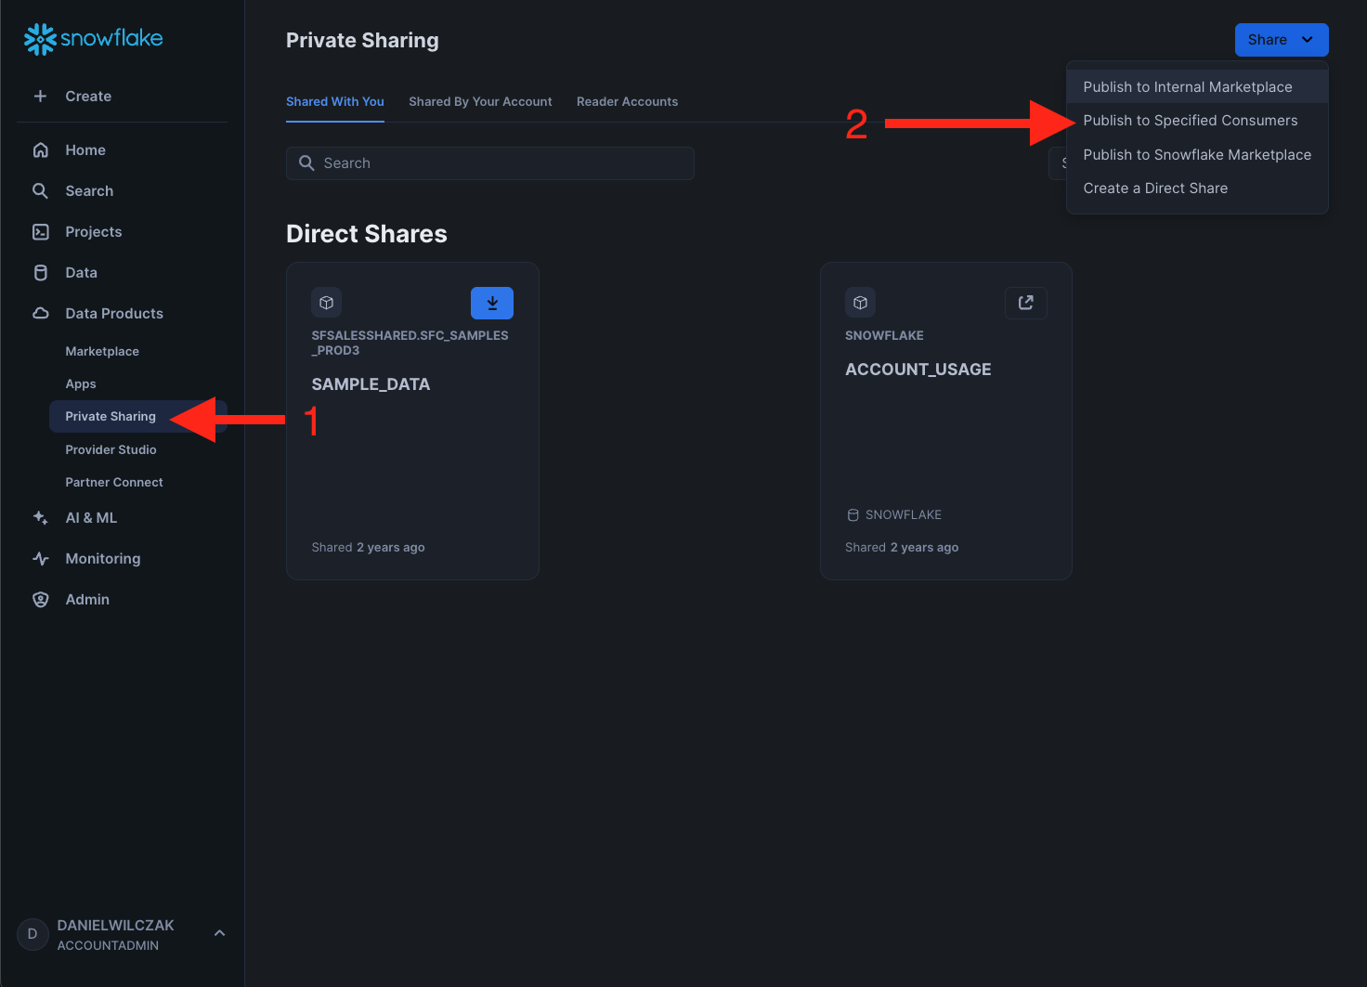Click the Snowflake logo
Viewport: 1367px width, 987px height.
coord(93,38)
